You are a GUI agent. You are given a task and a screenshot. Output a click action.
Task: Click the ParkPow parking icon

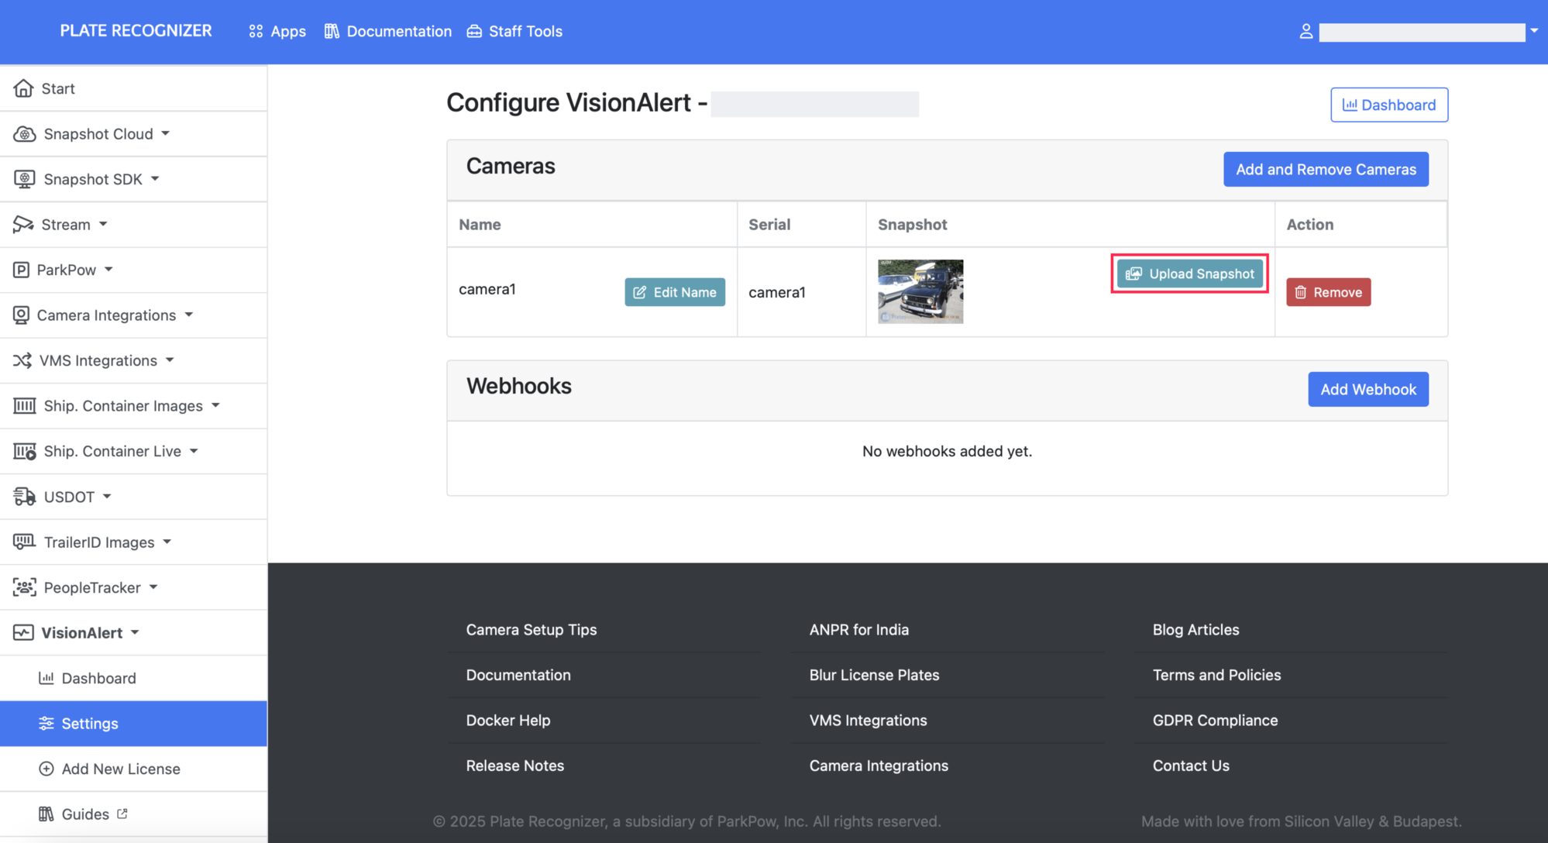(22, 270)
